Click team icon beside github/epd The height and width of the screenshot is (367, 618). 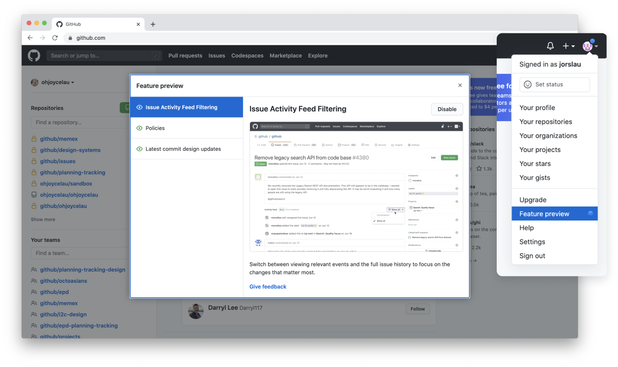pos(34,292)
